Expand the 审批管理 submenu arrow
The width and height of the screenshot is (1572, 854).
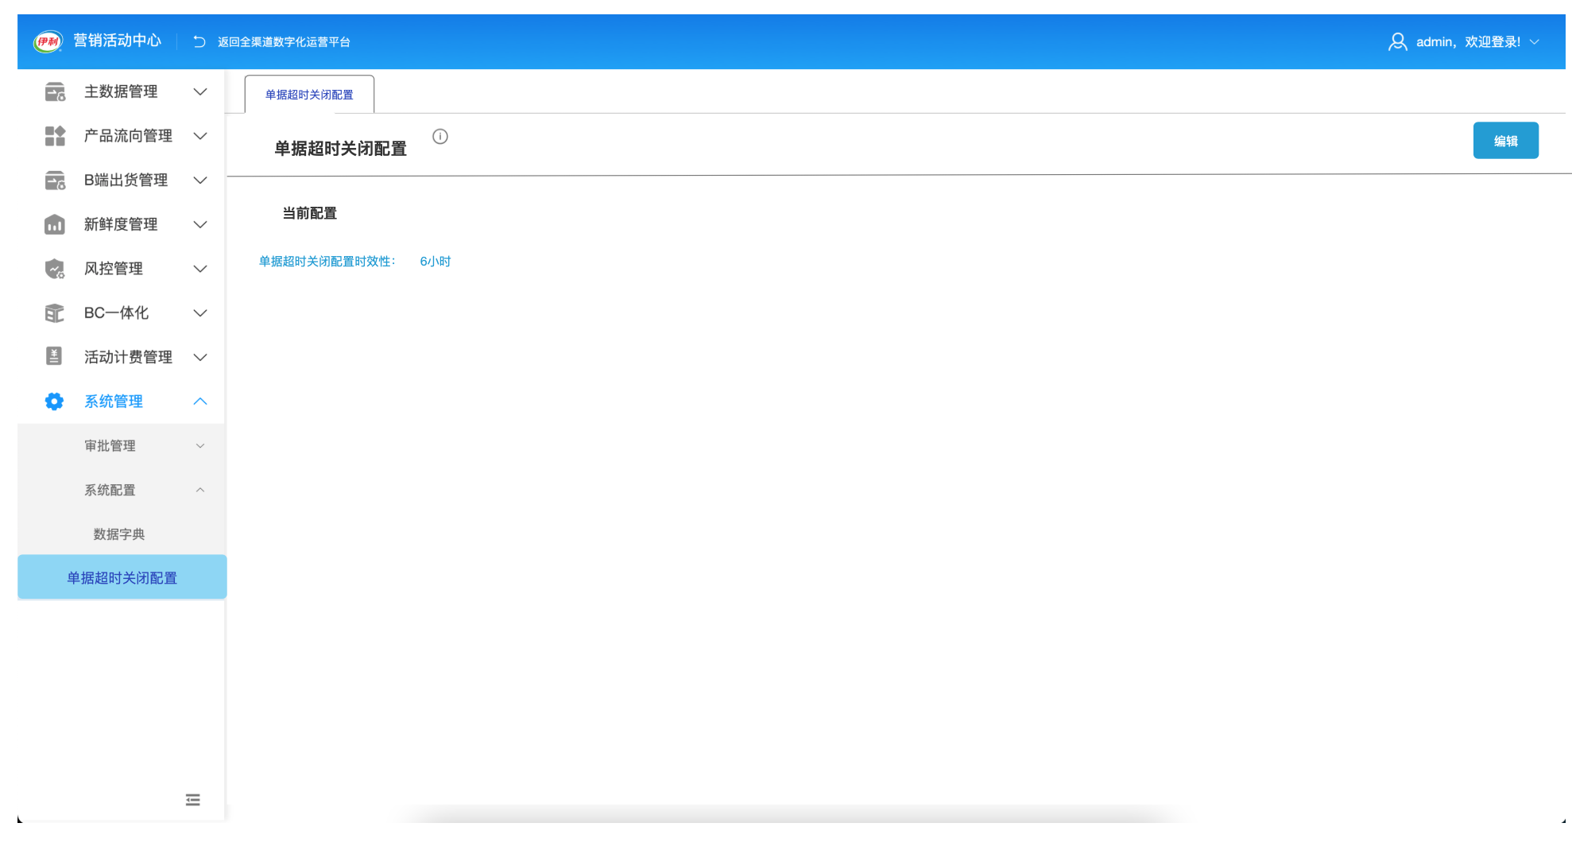point(200,446)
